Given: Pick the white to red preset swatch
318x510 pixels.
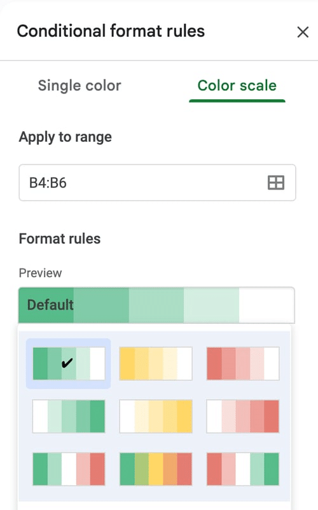Looking at the screenshot, I should point(243,417).
